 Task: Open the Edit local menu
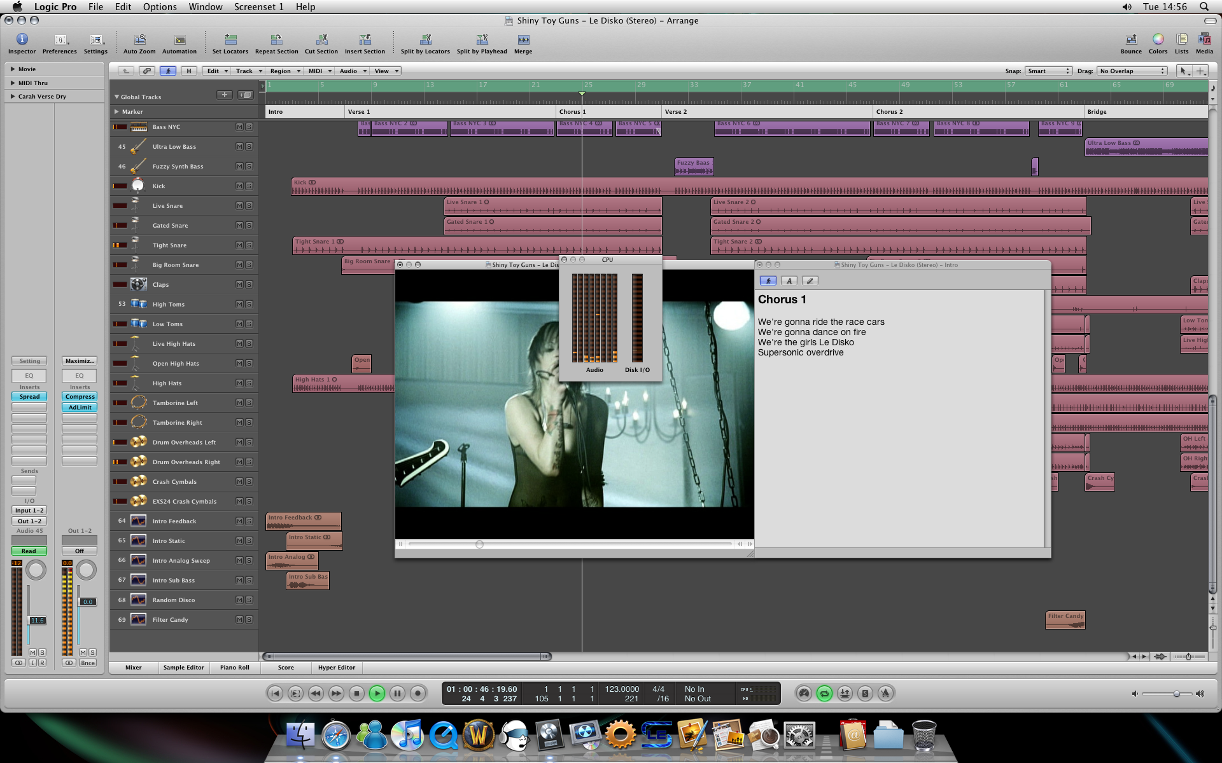[217, 71]
